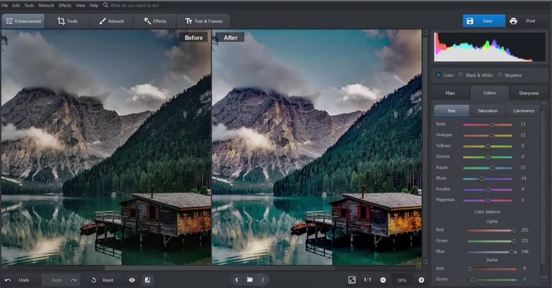The height and width of the screenshot is (288, 552).
Task: Click the blue Save button
Action: [483, 21]
